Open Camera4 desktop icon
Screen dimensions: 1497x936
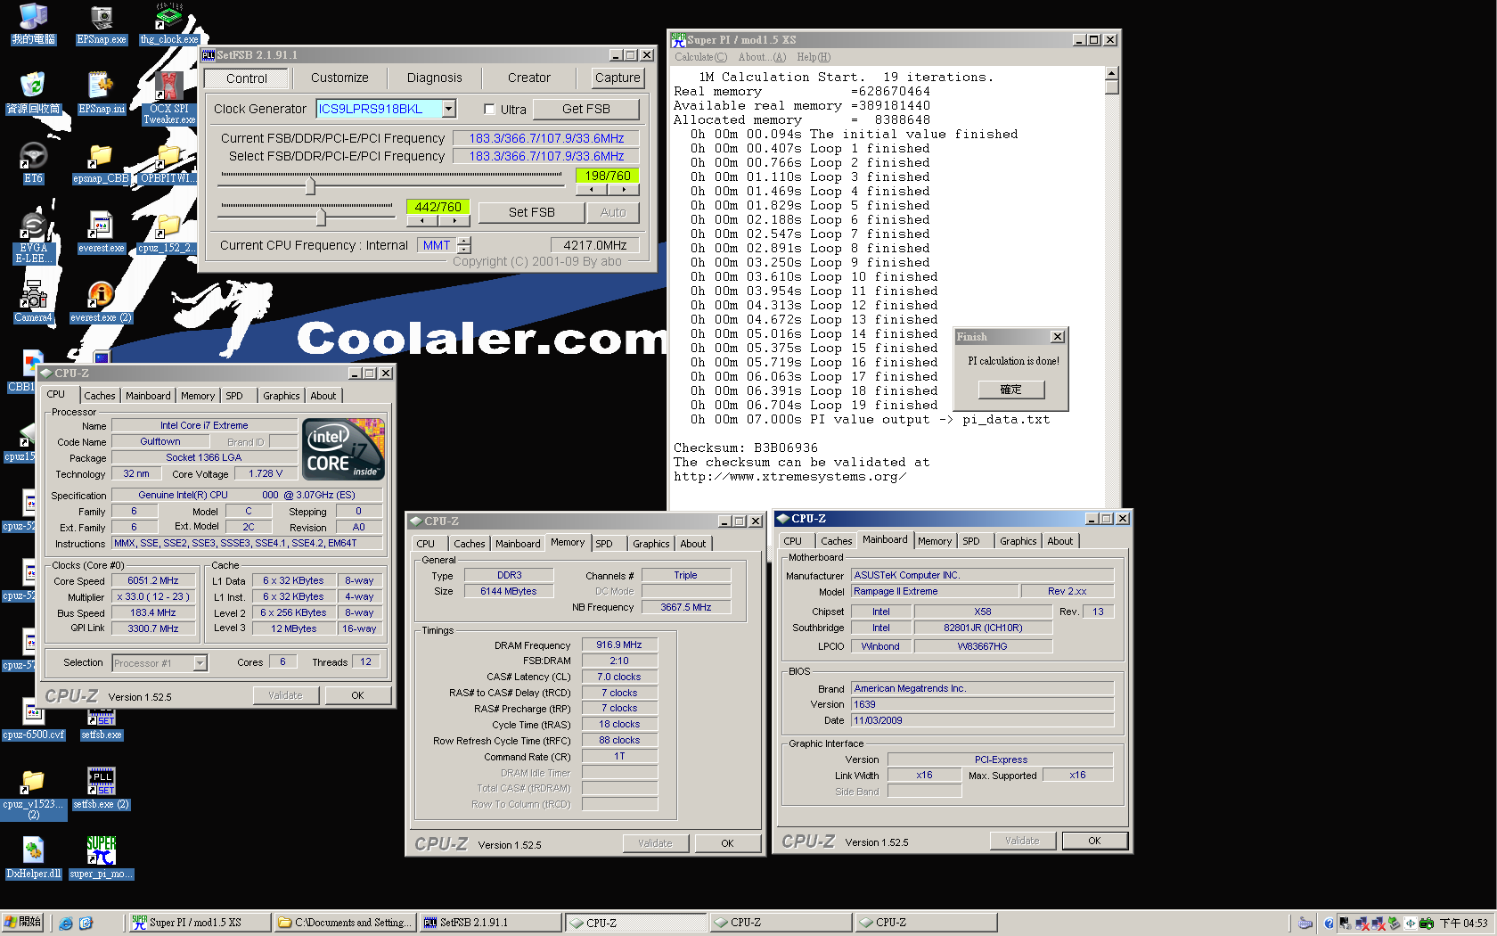tap(33, 302)
